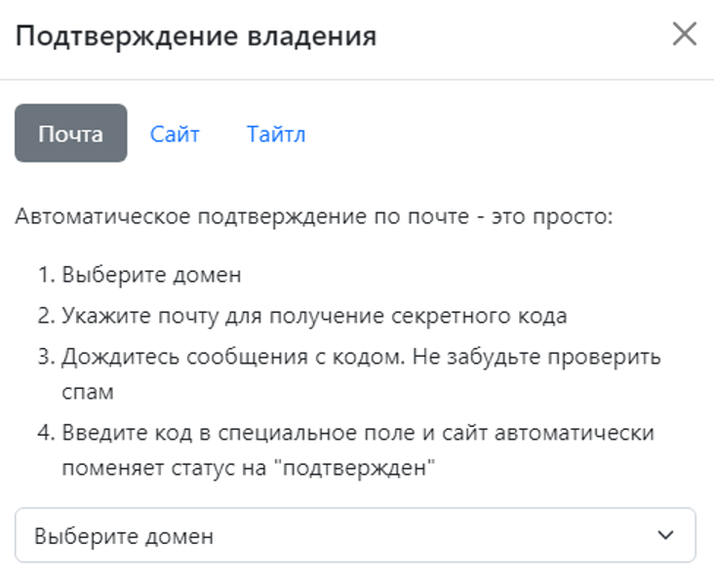Open the Сайт tab

pos(175,134)
